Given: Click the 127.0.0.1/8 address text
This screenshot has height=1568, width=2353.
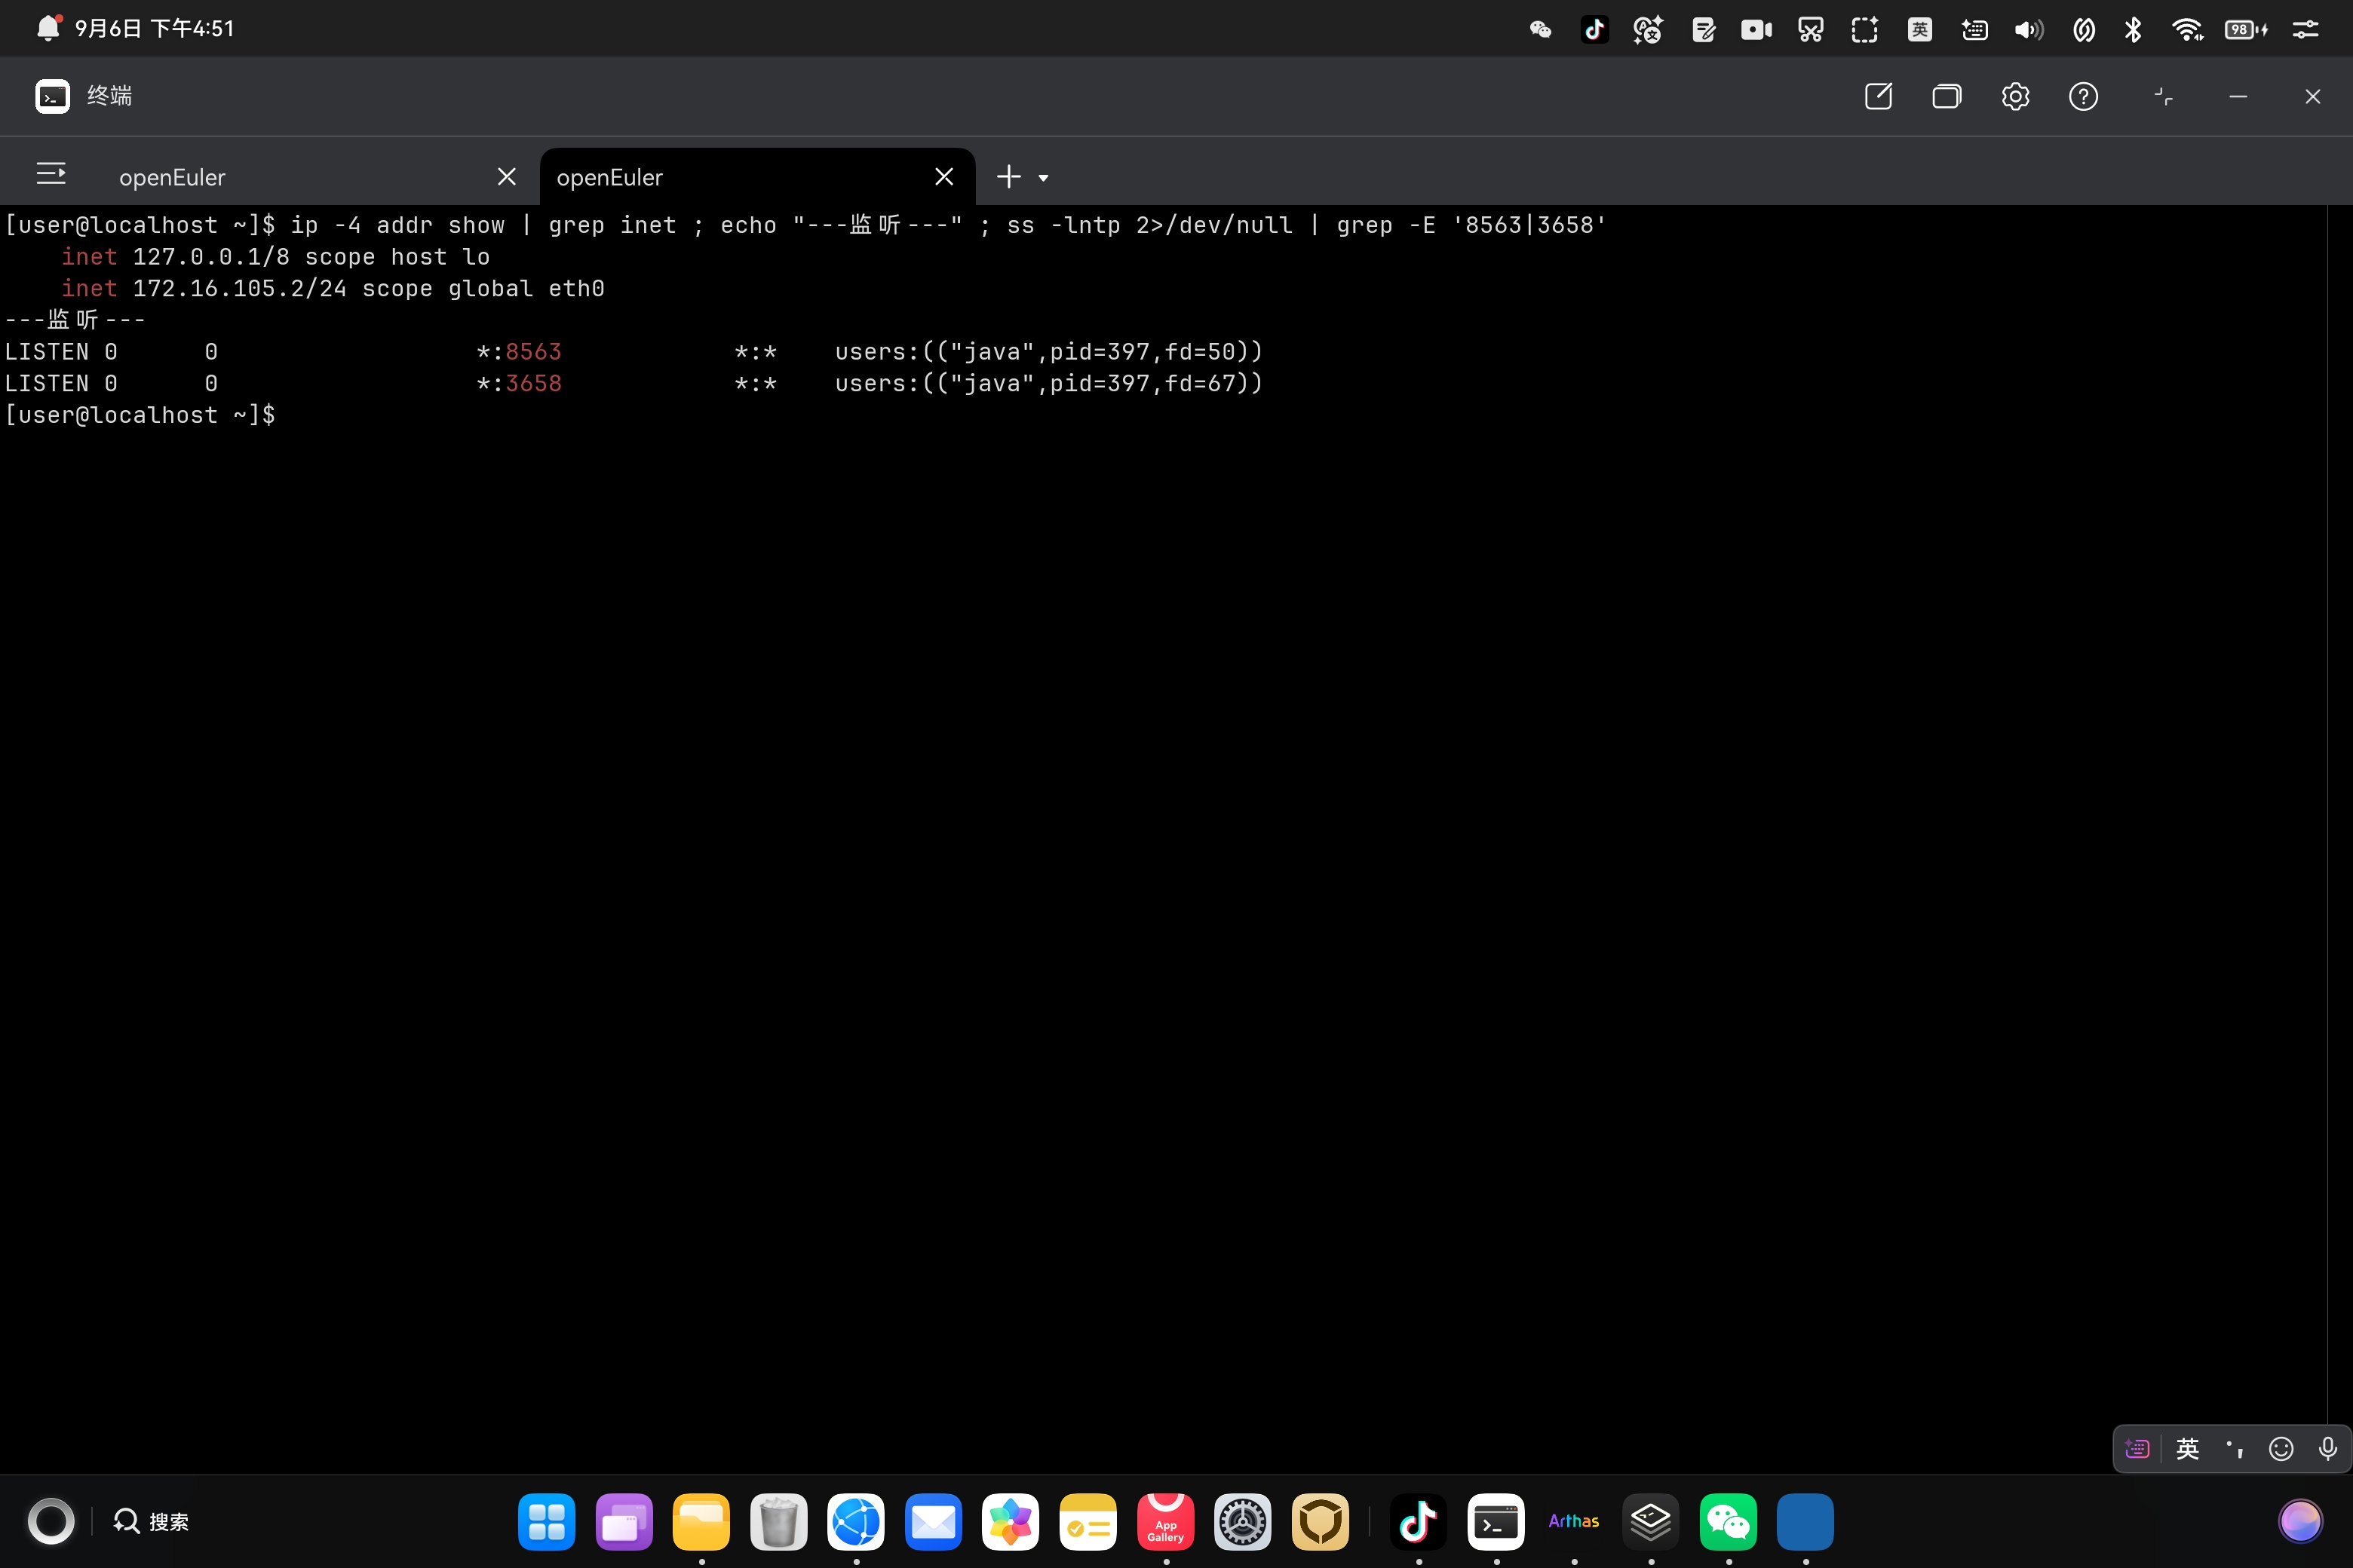Looking at the screenshot, I should click(210, 257).
